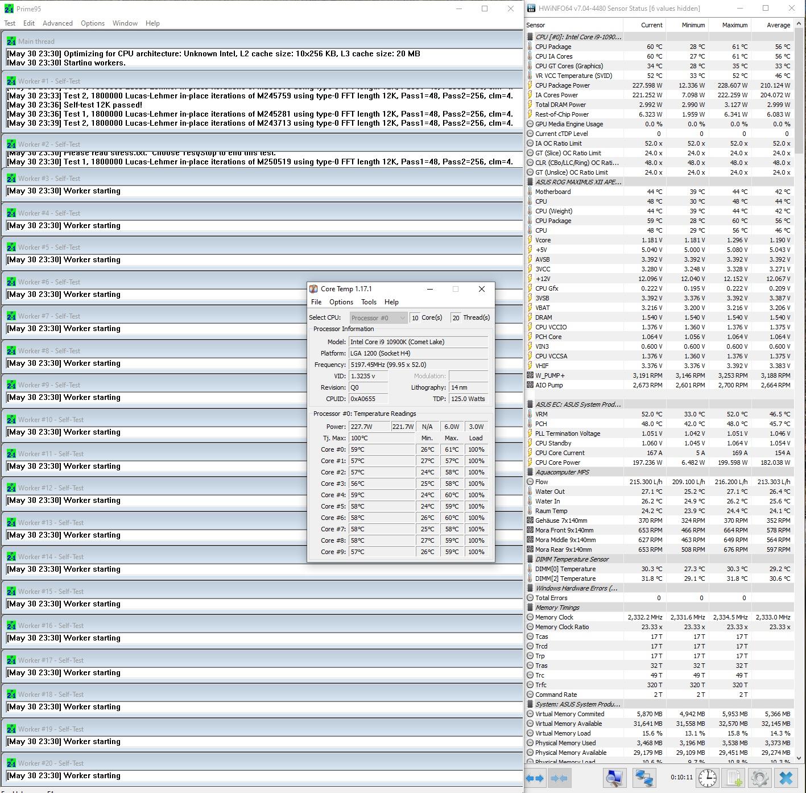Viewport: 806px width, 793px height.
Task: Select the Total Errors row in HWiNFO
Action: [x=659, y=598]
